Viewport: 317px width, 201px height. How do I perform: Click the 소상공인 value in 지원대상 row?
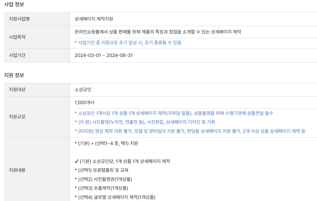pos(83,89)
